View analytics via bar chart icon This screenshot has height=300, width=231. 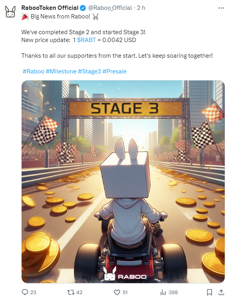[163, 292]
